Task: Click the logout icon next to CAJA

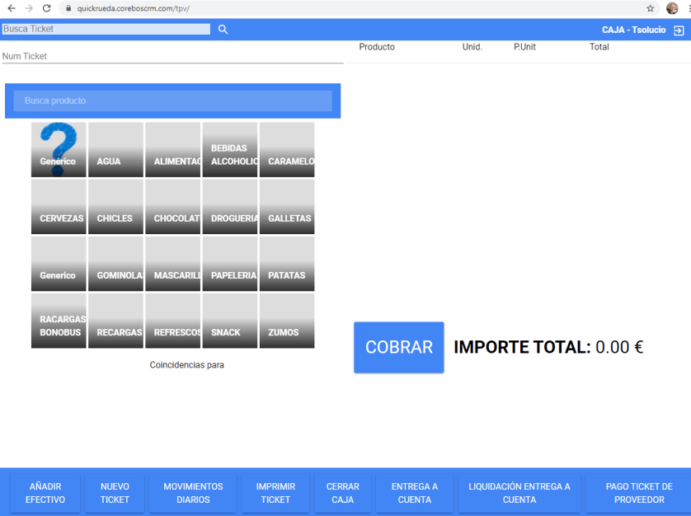Action: tap(679, 30)
